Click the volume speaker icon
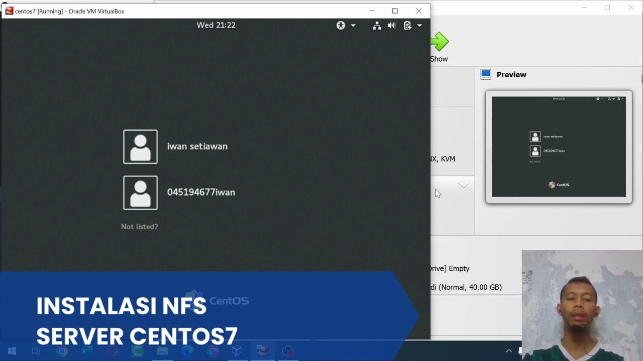 [x=392, y=26]
